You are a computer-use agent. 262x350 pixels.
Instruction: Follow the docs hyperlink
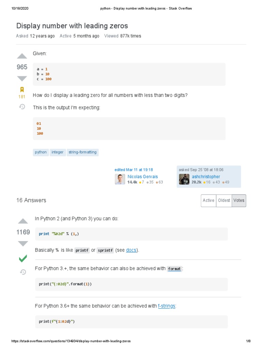pyautogui.click(x=131, y=250)
